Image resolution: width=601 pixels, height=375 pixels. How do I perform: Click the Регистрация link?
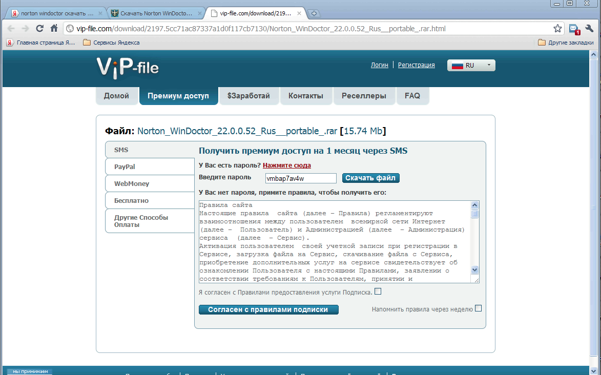(x=416, y=65)
